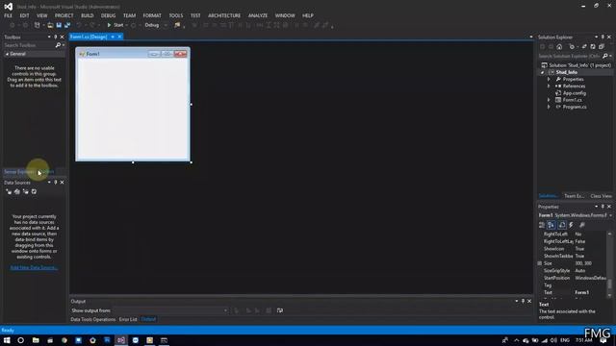The image size is (616, 346).
Task: Click Property Pages wrench icon in Properties
Action: (x=582, y=225)
